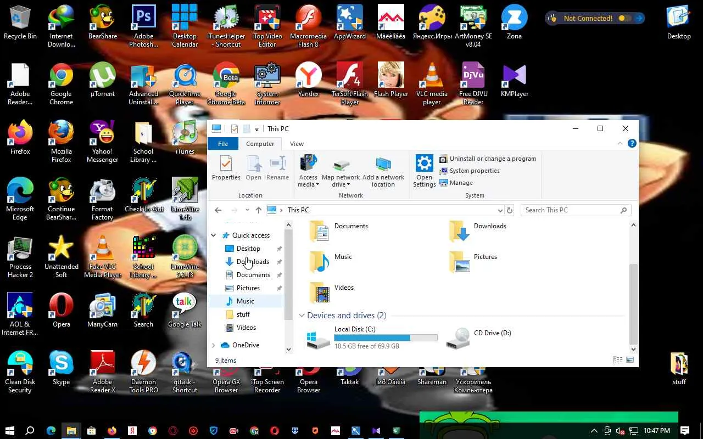Click the Fake VLC Media Player icon
The width and height of the screenshot is (703, 439).
coord(103,257)
